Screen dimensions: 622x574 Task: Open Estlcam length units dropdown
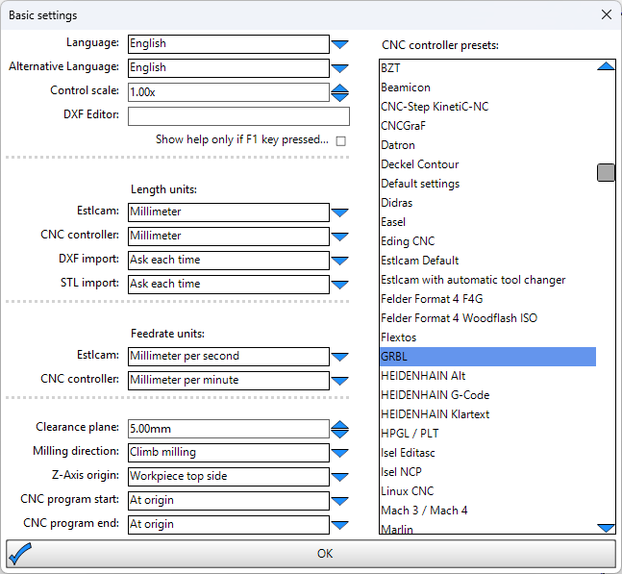click(340, 212)
